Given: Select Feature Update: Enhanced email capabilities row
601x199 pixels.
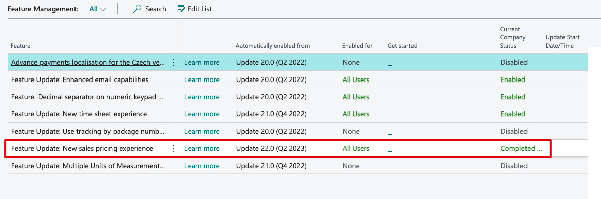Looking at the screenshot, I should 80,79.
